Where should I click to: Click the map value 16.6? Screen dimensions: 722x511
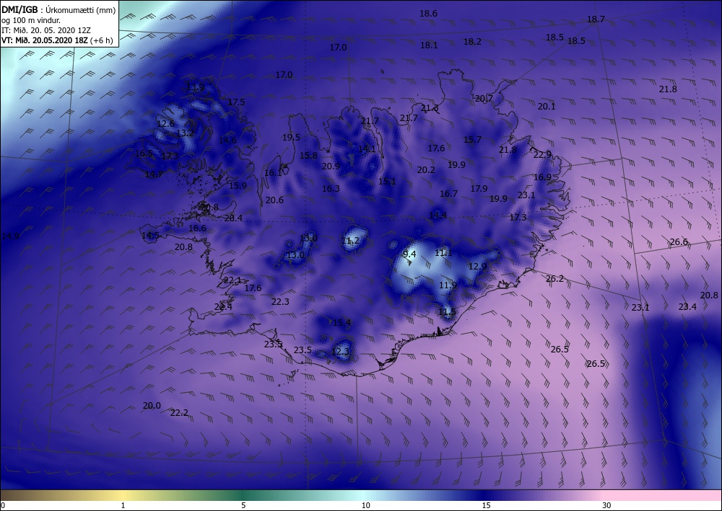(x=198, y=228)
